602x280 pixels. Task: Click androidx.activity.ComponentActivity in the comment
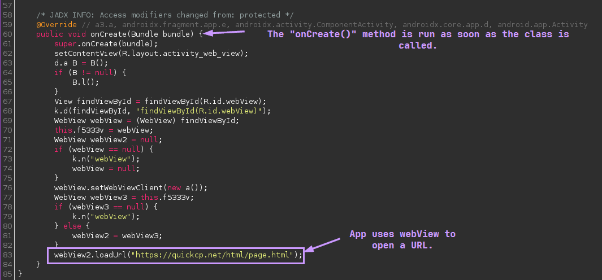316,24
